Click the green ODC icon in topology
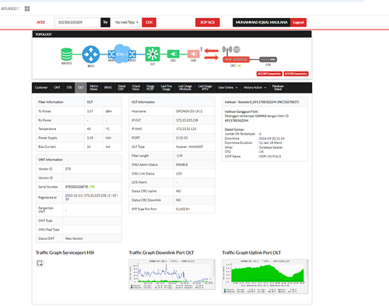389x306 pixels. click(x=173, y=54)
